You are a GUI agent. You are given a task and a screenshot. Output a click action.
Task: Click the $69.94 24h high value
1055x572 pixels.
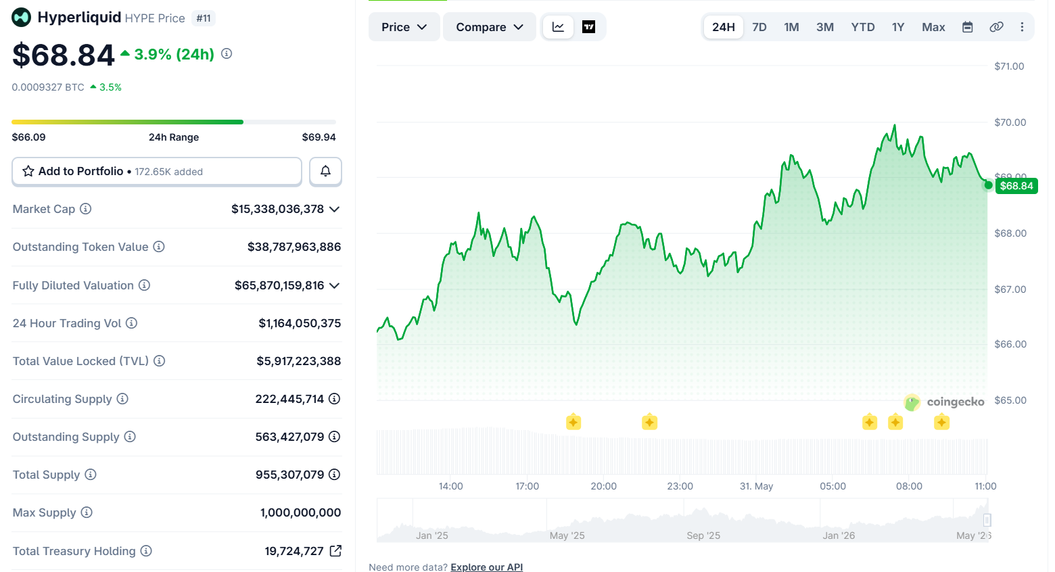(x=319, y=137)
